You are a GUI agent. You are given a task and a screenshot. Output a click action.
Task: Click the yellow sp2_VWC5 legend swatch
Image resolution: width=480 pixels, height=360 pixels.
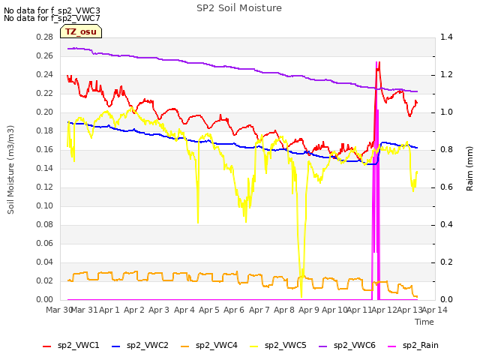pos(253,346)
